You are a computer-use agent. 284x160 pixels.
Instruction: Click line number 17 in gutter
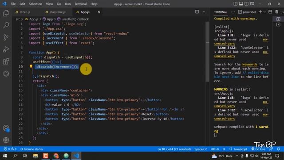coord(20,100)
